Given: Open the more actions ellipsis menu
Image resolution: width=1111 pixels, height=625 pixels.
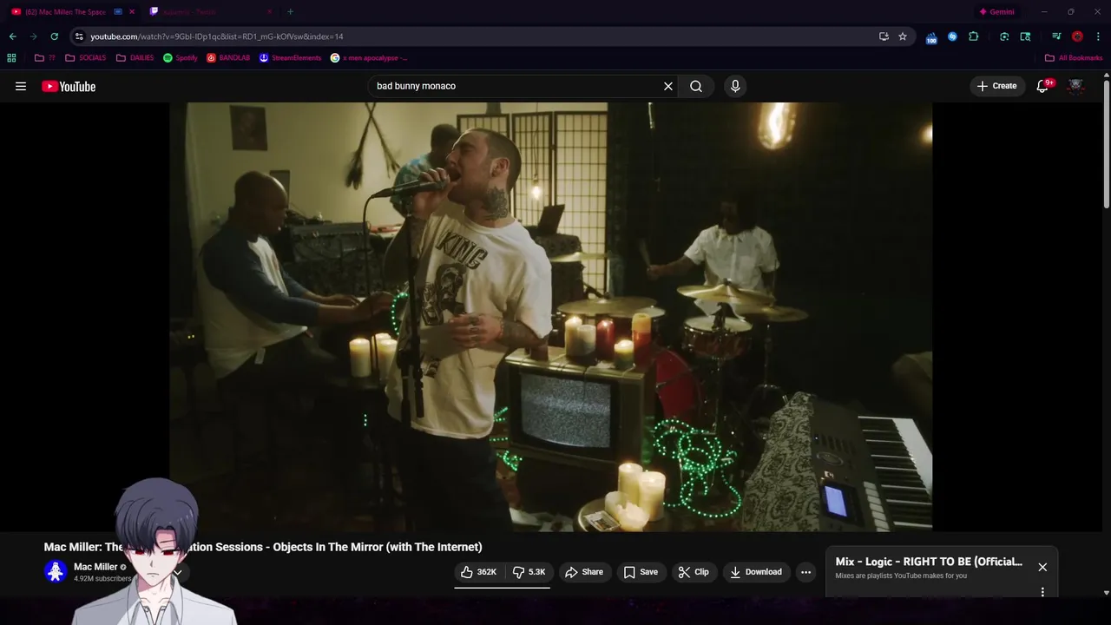Looking at the screenshot, I should pos(805,572).
